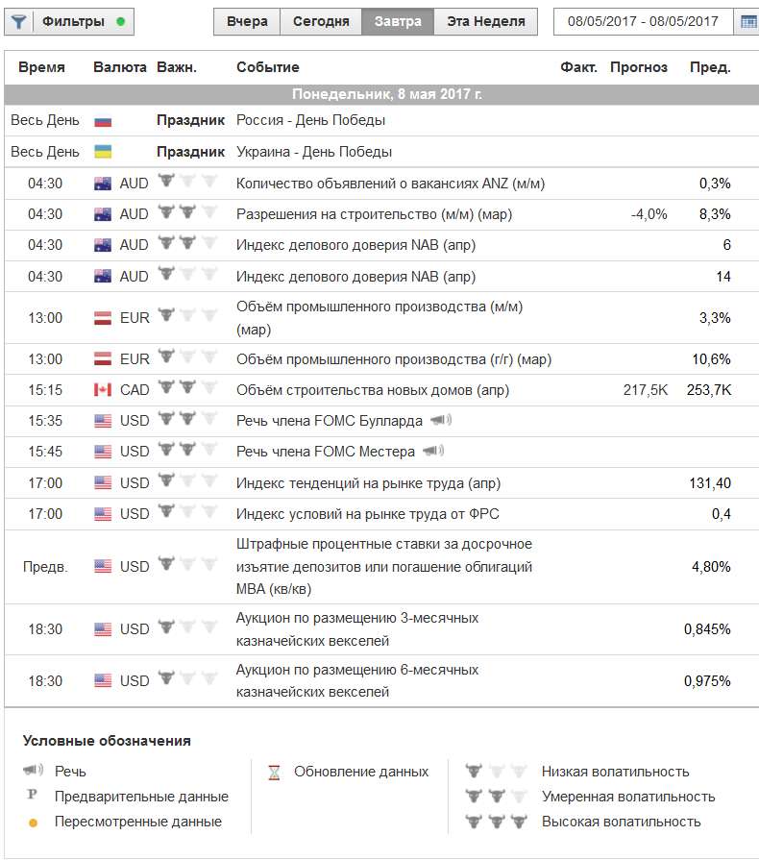Click Australia flag in ANZ vacancies row
This screenshot has height=860, width=759.
pyautogui.click(x=103, y=184)
